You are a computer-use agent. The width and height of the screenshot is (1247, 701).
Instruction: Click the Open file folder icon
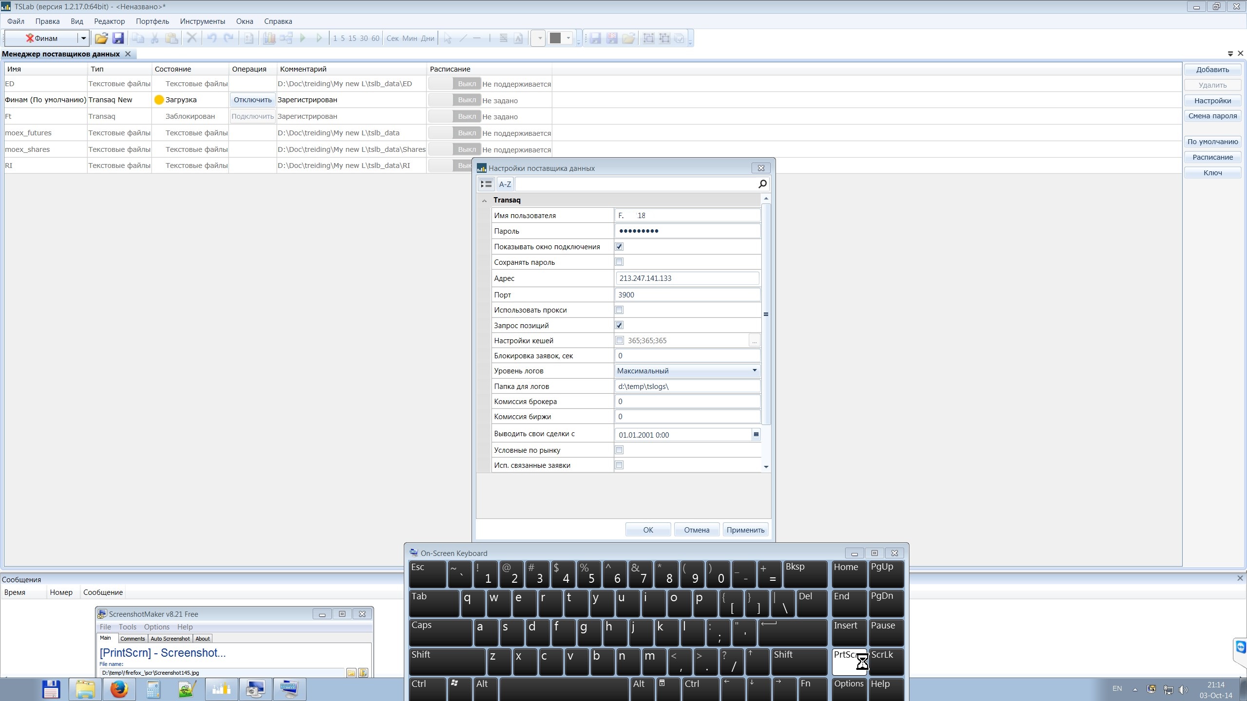[101, 38]
